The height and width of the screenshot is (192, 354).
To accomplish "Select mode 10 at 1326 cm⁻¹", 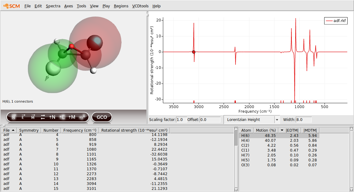I will [x=85, y=164].
